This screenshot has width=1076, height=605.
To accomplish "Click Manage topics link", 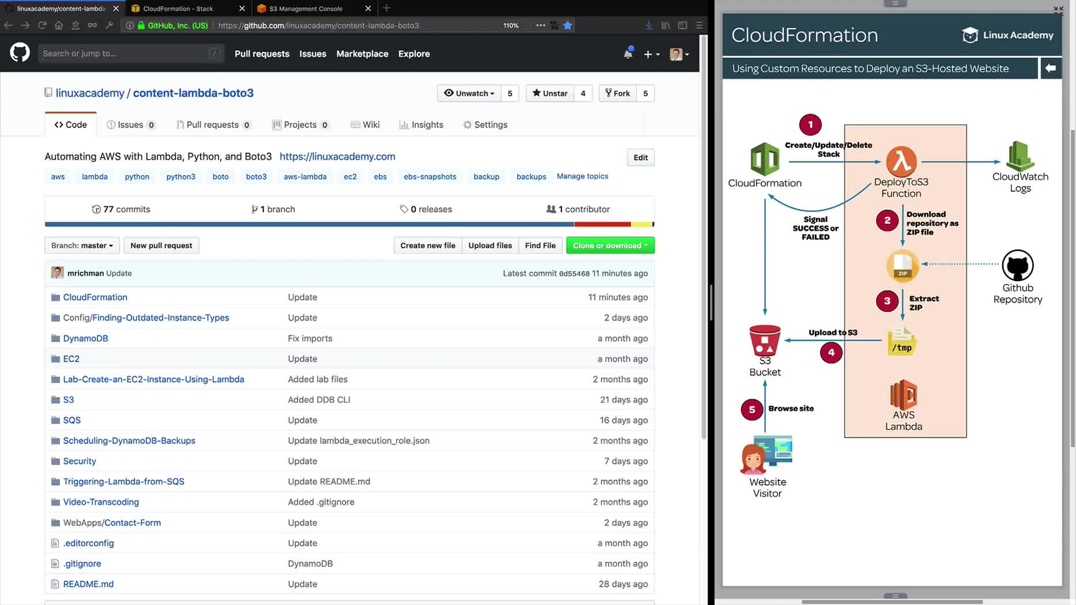I will click(x=582, y=176).
